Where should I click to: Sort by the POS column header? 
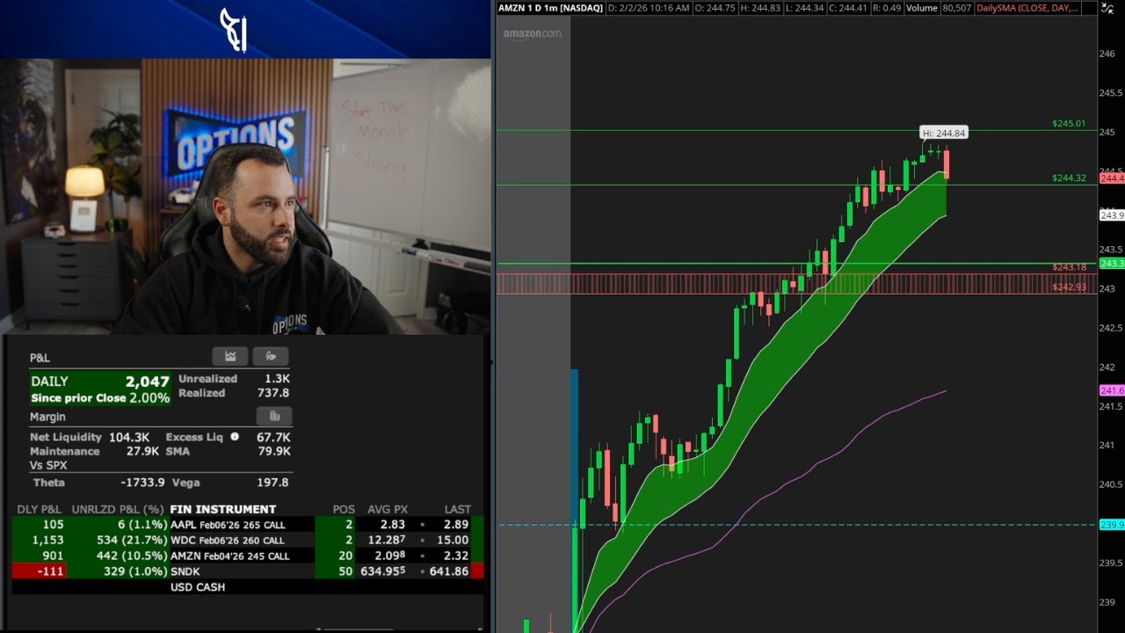tap(344, 509)
